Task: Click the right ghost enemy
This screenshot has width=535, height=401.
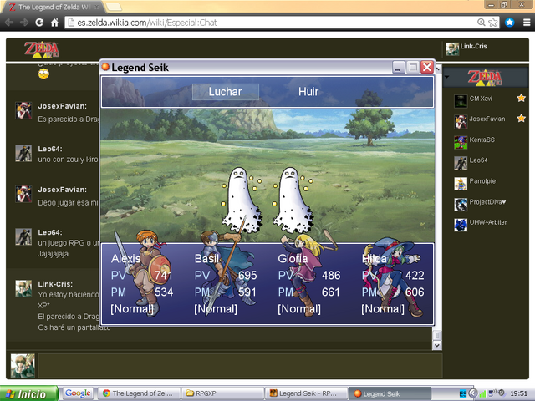Action: coord(293,200)
